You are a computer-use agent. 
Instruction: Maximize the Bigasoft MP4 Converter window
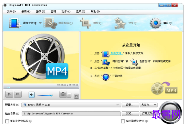pos(168,5)
